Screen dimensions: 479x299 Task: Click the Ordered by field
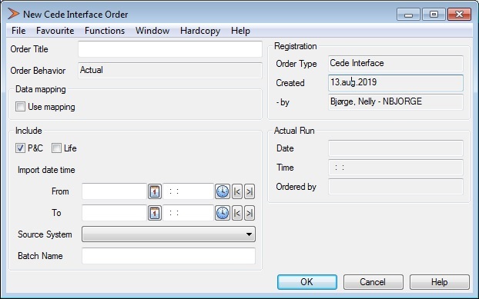pyautogui.click(x=396, y=187)
